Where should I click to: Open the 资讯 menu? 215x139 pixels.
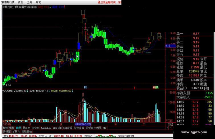20,2
